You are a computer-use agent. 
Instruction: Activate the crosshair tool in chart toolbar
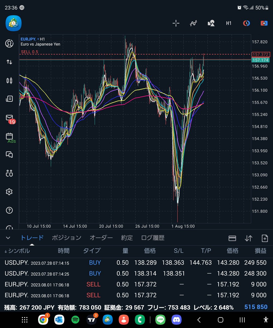(176, 23)
